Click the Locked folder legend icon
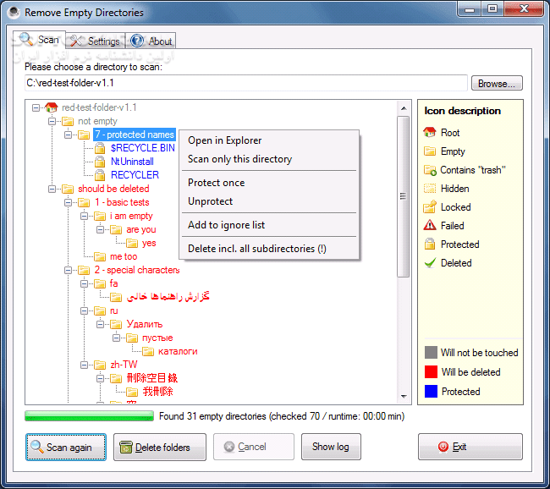This screenshot has width=550, height=489. pyautogui.click(x=430, y=207)
